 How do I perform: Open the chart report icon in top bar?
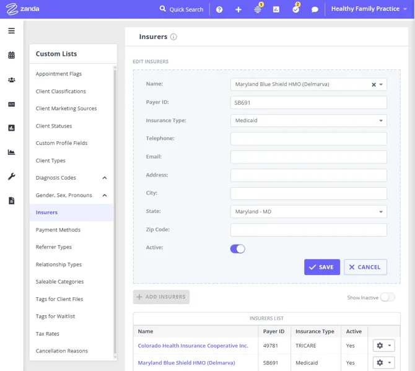(x=276, y=9)
